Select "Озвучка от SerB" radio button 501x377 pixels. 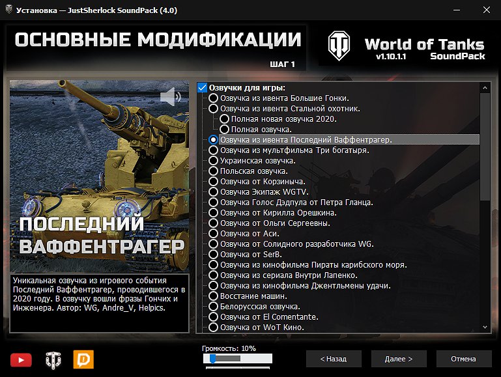point(214,255)
